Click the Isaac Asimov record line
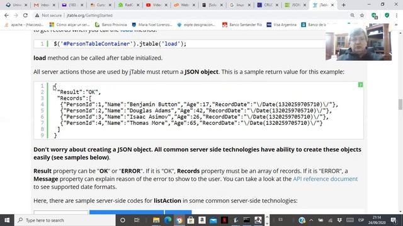 pos(195,117)
